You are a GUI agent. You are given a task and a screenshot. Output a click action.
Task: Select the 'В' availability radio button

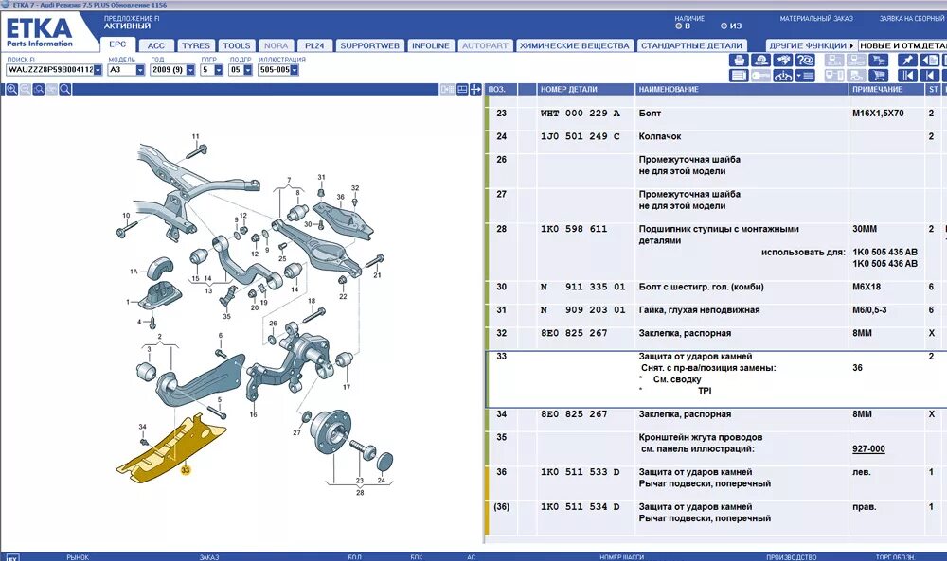679,26
